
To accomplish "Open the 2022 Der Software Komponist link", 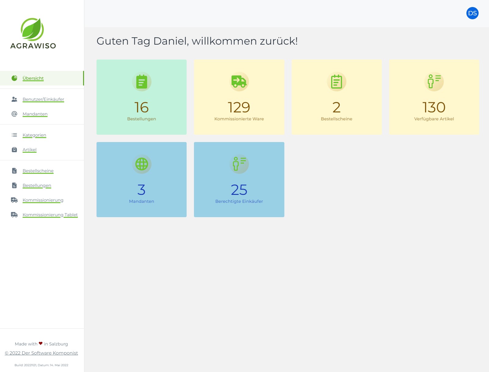I will click(x=41, y=353).
